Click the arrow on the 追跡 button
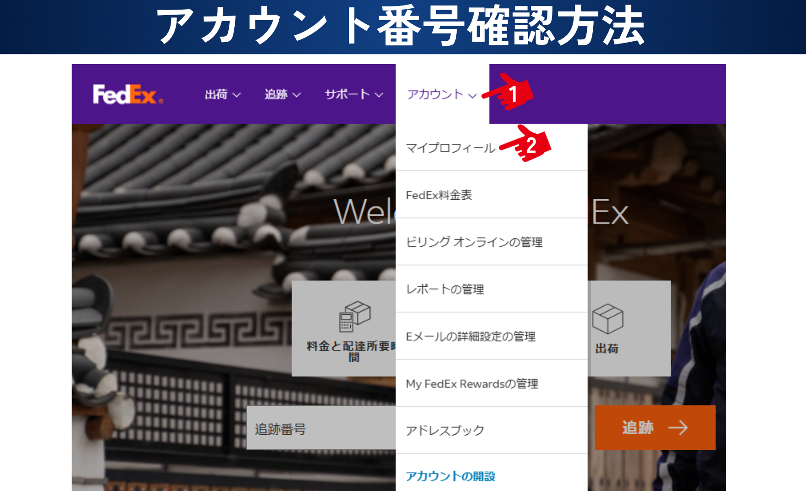The image size is (806, 491). tap(678, 428)
